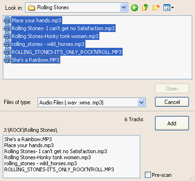Add the selected tracks
The width and height of the screenshot is (195, 181).
click(172, 123)
